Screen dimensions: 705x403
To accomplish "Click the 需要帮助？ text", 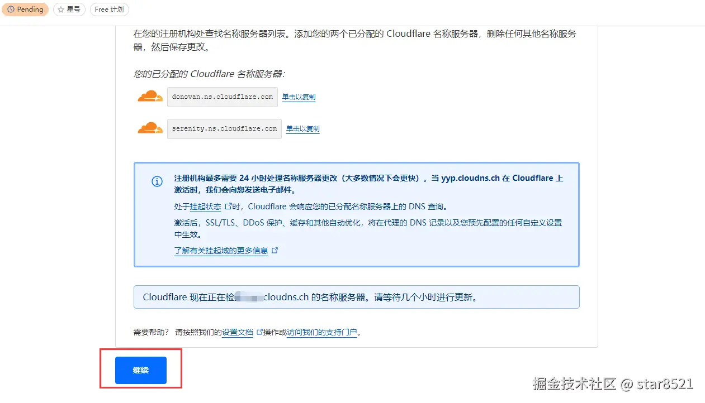I will (151, 332).
